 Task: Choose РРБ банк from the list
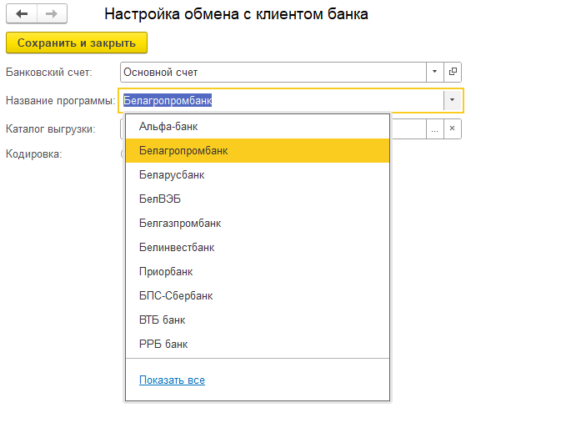click(258, 345)
